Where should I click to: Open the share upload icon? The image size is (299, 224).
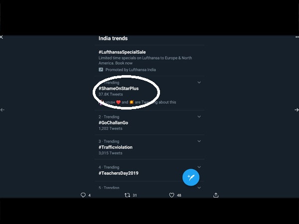tap(216, 195)
